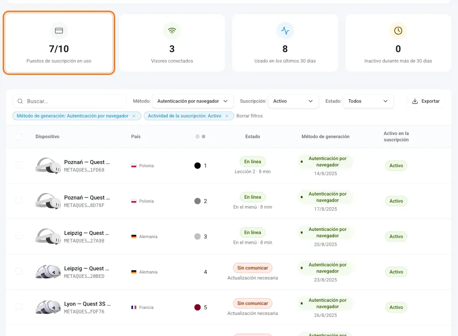Focus the Buscar search field
Screen dimensions: 458x336
pos(70,101)
